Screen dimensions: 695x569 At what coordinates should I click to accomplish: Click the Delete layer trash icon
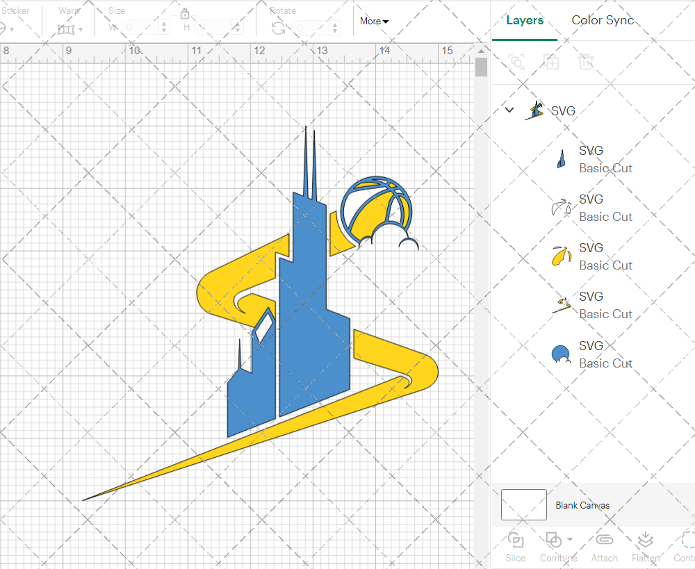(x=585, y=62)
